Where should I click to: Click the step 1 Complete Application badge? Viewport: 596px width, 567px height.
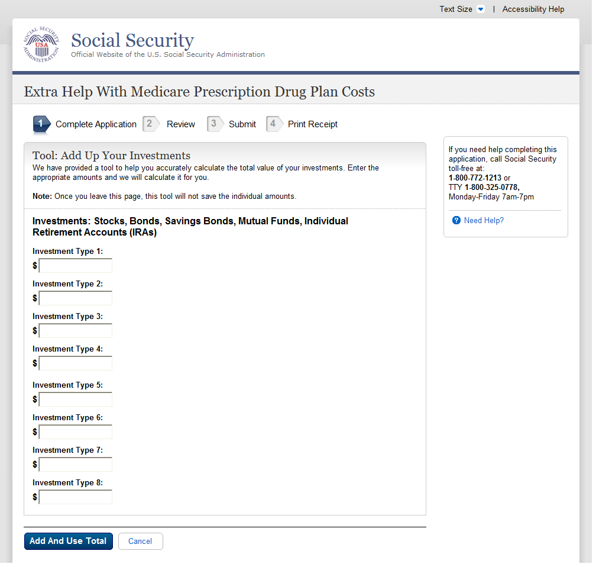pos(41,124)
